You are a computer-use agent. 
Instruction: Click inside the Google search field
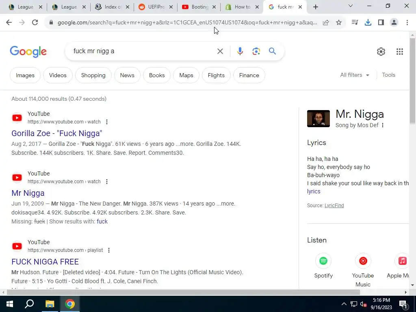(x=143, y=51)
